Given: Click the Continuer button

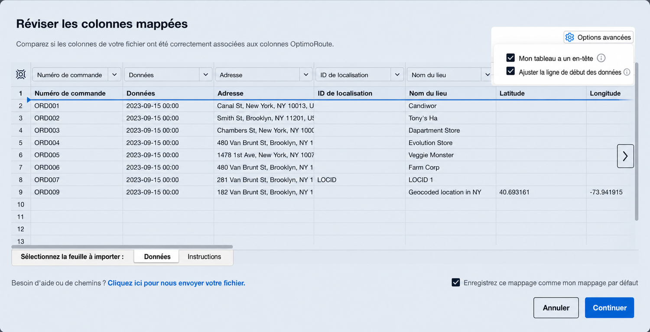Looking at the screenshot, I should (x=610, y=308).
